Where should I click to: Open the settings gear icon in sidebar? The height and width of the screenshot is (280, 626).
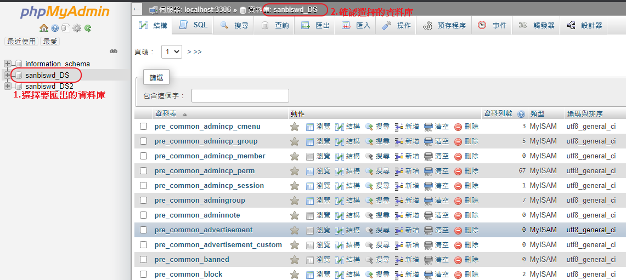click(77, 28)
